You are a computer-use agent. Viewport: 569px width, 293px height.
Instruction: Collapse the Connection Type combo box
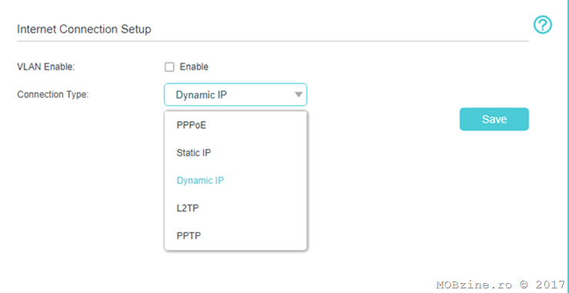(236, 95)
